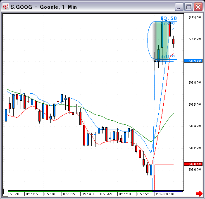The image size is (205, 199).
Task: Click the 66200 price axis label
Action: coord(195,148)
